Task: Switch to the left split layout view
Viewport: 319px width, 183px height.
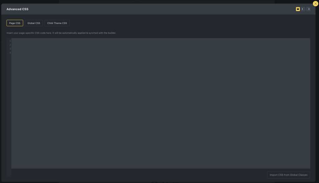Action: coord(302,9)
